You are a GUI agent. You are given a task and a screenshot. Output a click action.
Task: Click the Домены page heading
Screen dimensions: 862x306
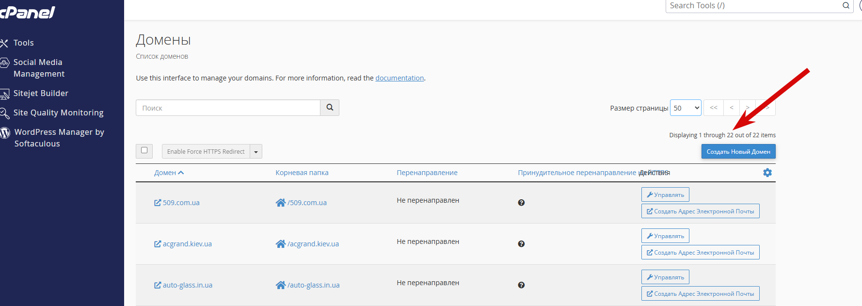click(x=163, y=40)
